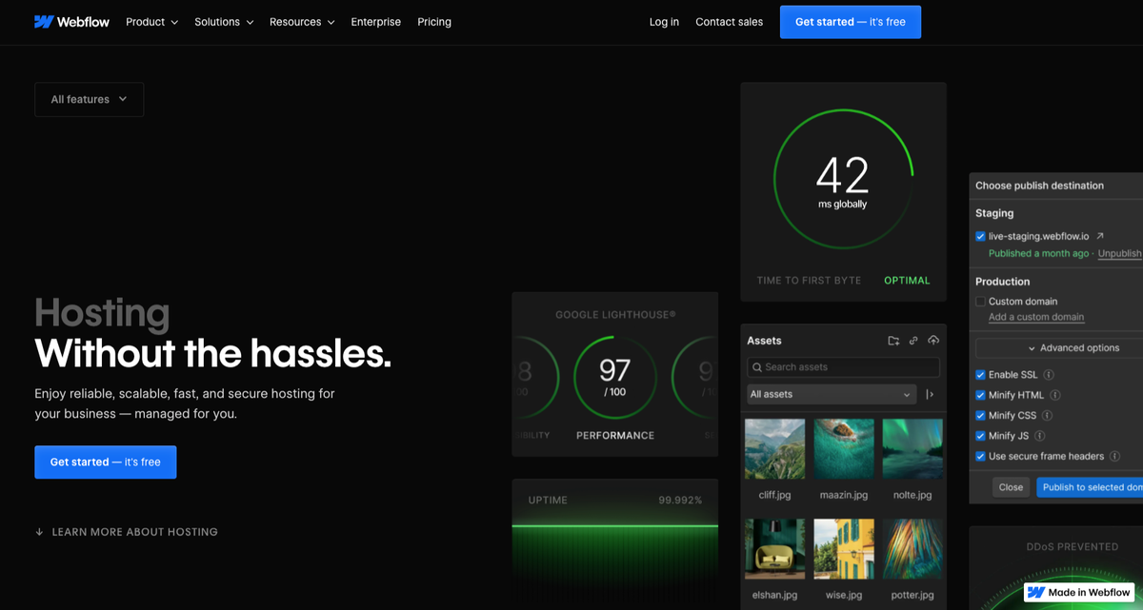Select the elshan.jpg thumbnail

(774, 548)
